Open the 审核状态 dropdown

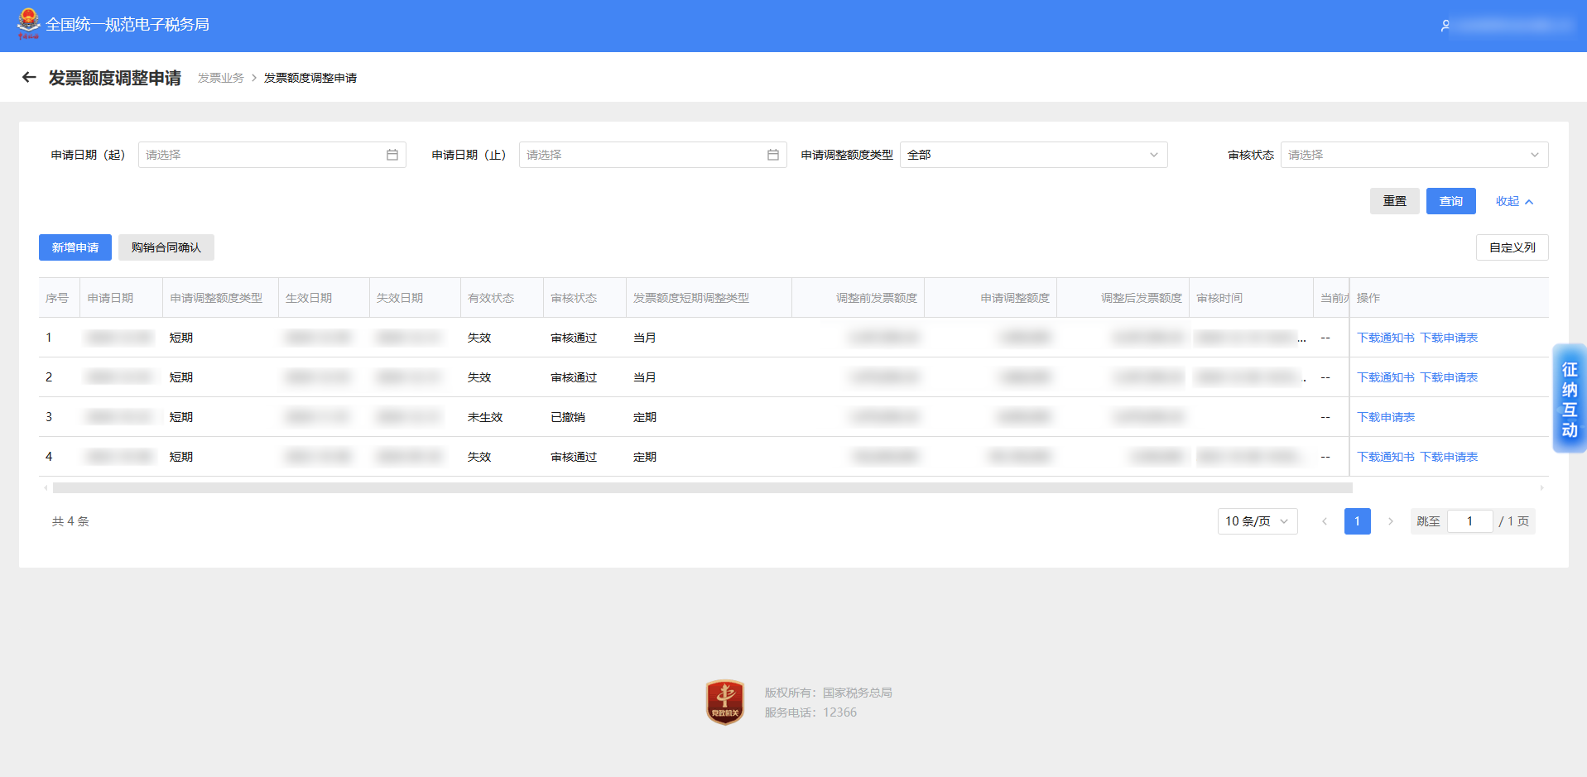tap(1413, 155)
